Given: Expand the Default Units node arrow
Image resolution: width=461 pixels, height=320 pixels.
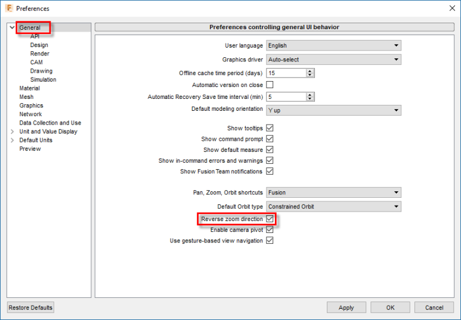Looking at the screenshot, I should tap(13, 140).
